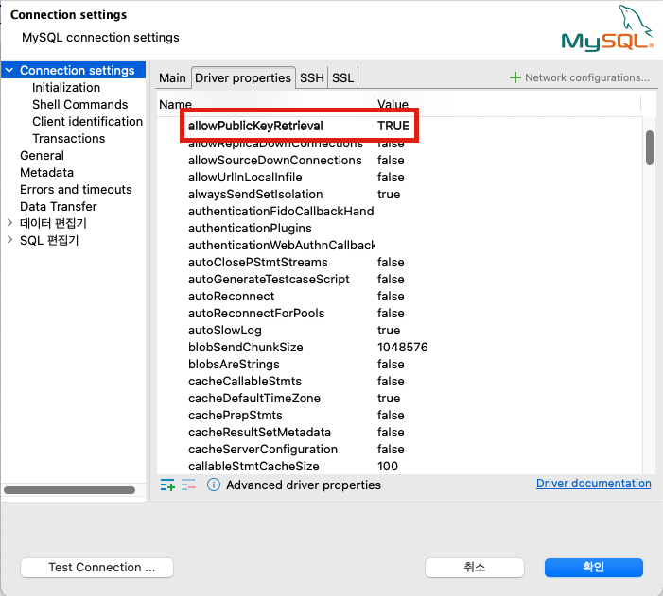Click the false value of autoReconnect
The height and width of the screenshot is (596, 663).
pos(391,296)
